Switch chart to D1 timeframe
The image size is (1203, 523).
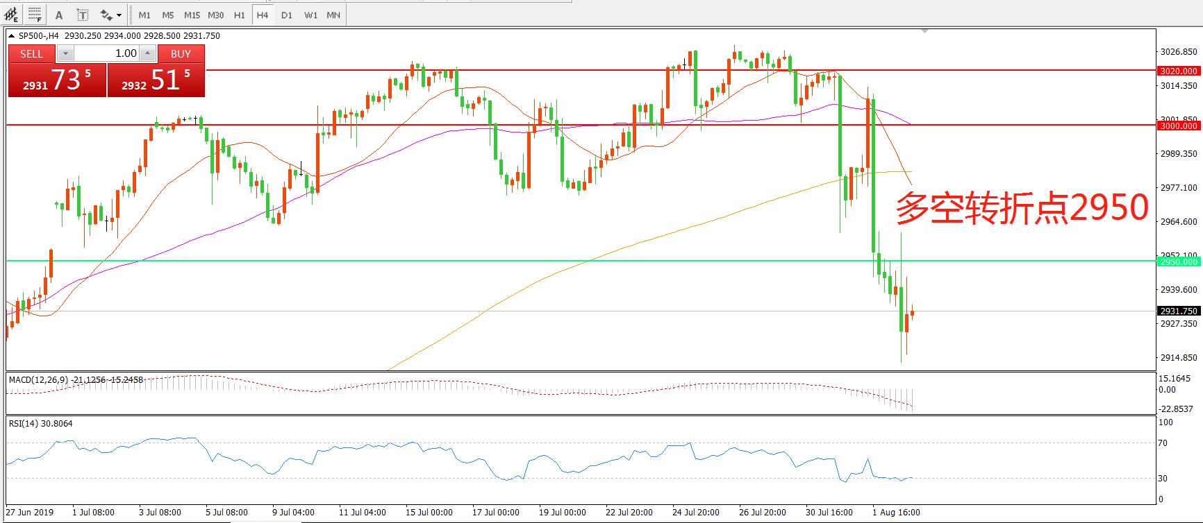tap(286, 15)
